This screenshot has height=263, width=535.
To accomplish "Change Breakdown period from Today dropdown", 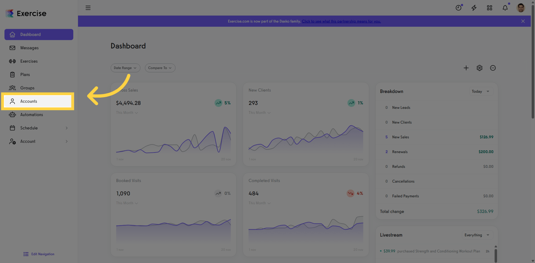I will 481,91.
